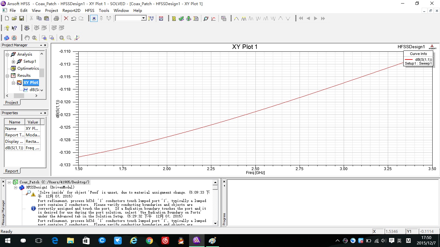Open the HFSS menu
This screenshot has height=247, width=440.
coord(90,11)
